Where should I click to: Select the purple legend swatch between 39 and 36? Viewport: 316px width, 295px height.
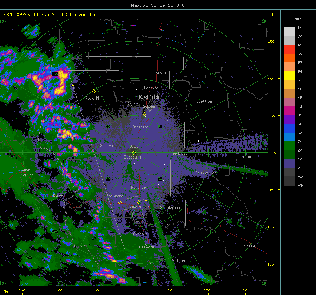(x=289, y=119)
